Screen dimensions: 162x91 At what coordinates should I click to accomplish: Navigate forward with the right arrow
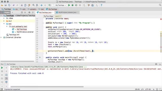(45, 5)
